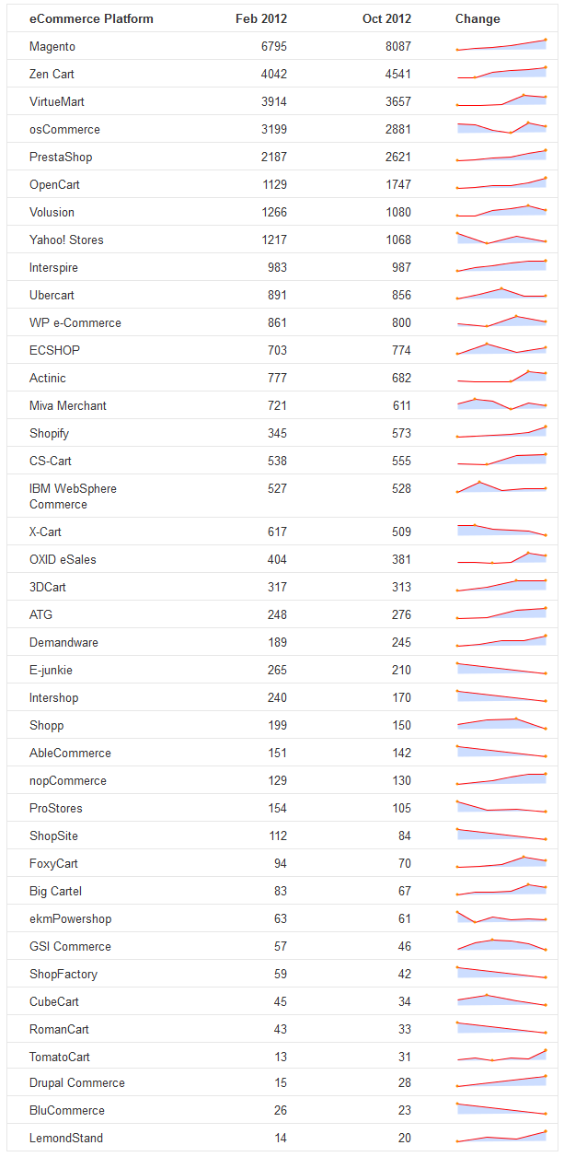Click the Miva Merchant sparkline chart
Viewport: 564px width, 1157px height.
click(501, 404)
